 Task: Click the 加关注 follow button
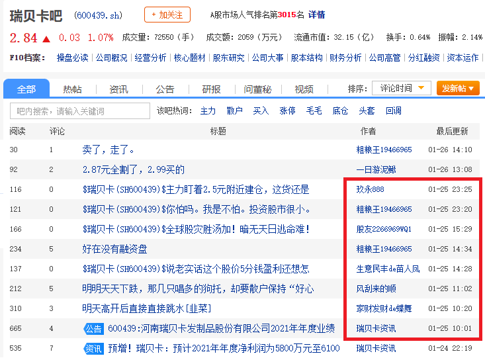(167, 15)
